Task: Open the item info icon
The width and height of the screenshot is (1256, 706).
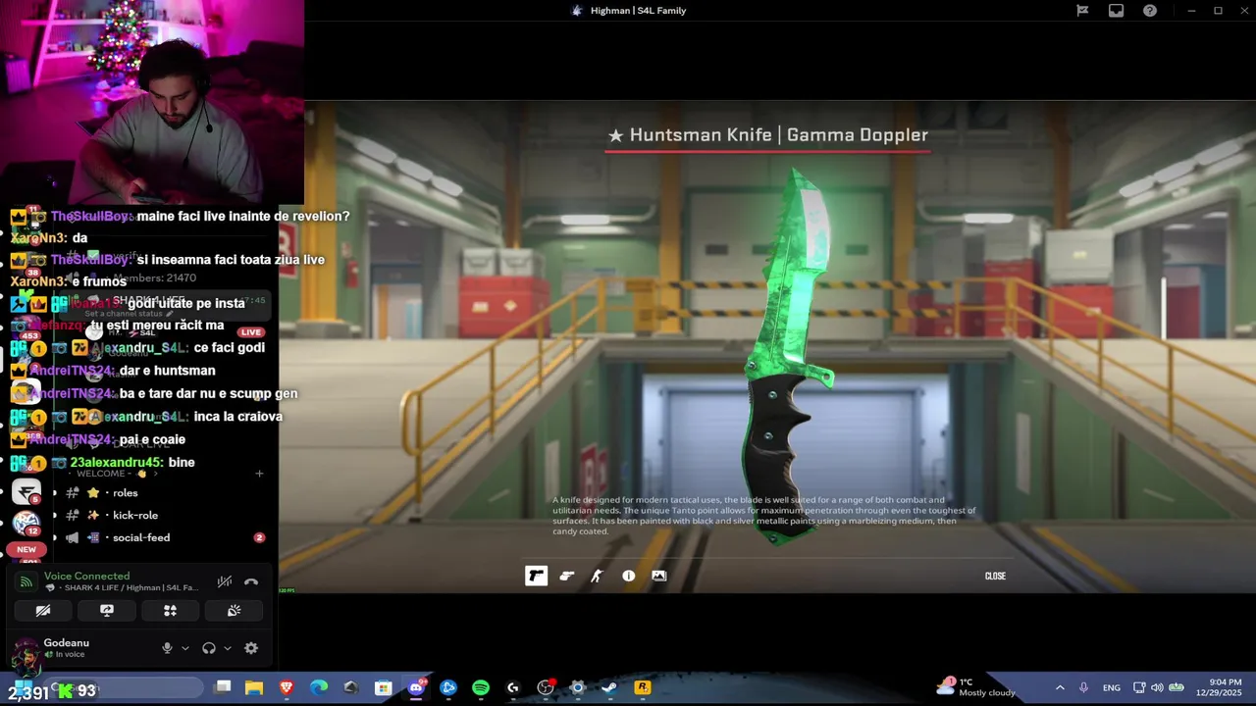Action: [x=628, y=576]
